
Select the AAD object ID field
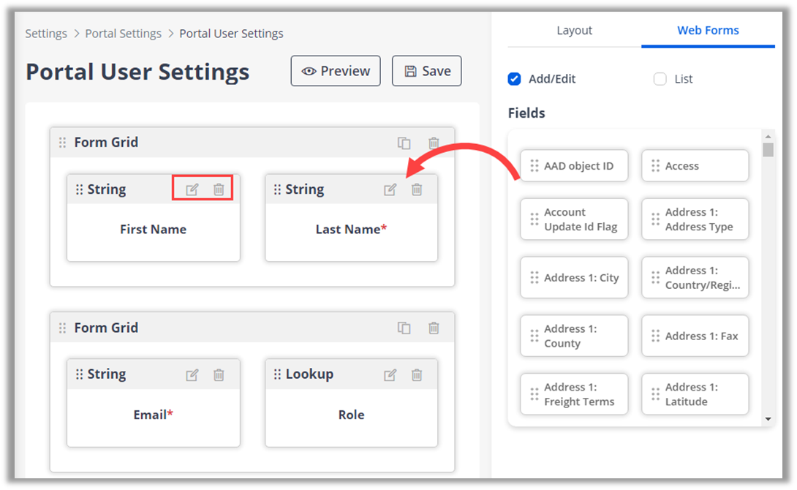pyautogui.click(x=574, y=166)
